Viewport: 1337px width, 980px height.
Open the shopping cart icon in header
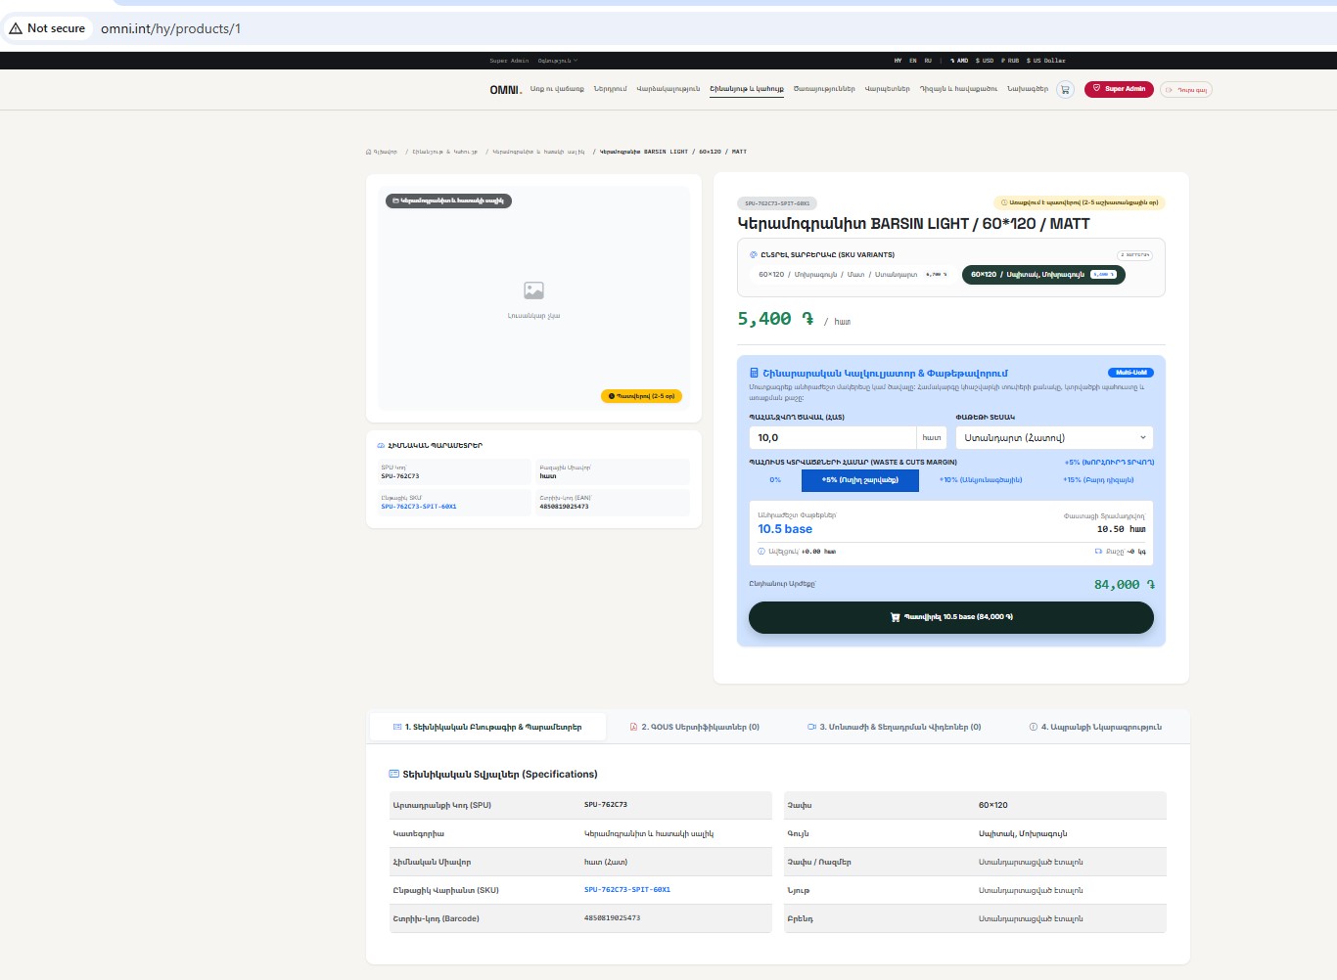pyautogui.click(x=1065, y=89)
